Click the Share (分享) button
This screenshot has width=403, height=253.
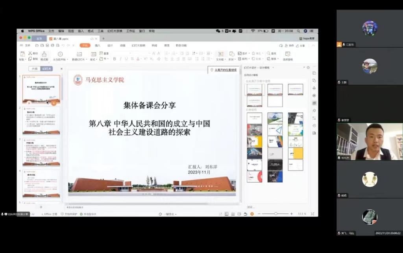tap(301, 46)
